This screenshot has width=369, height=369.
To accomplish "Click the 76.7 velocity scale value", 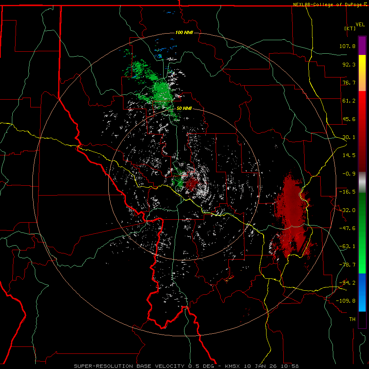I will pyautogui.click(x=349, y=82).
